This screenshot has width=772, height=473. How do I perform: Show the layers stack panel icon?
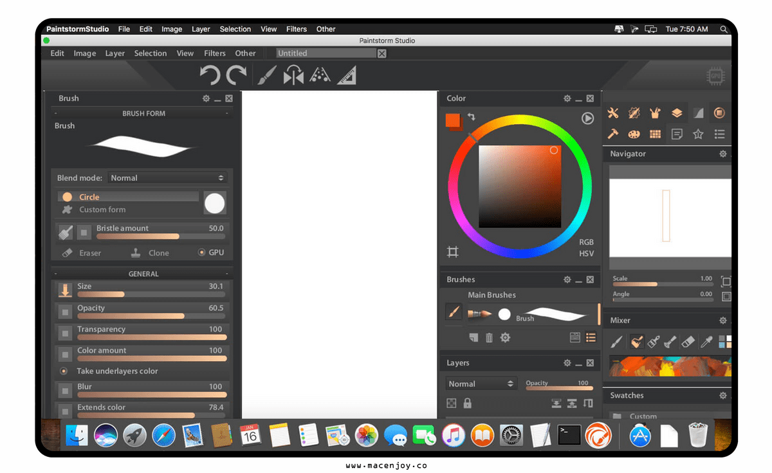pyautogui.click(x=677, y=113)
